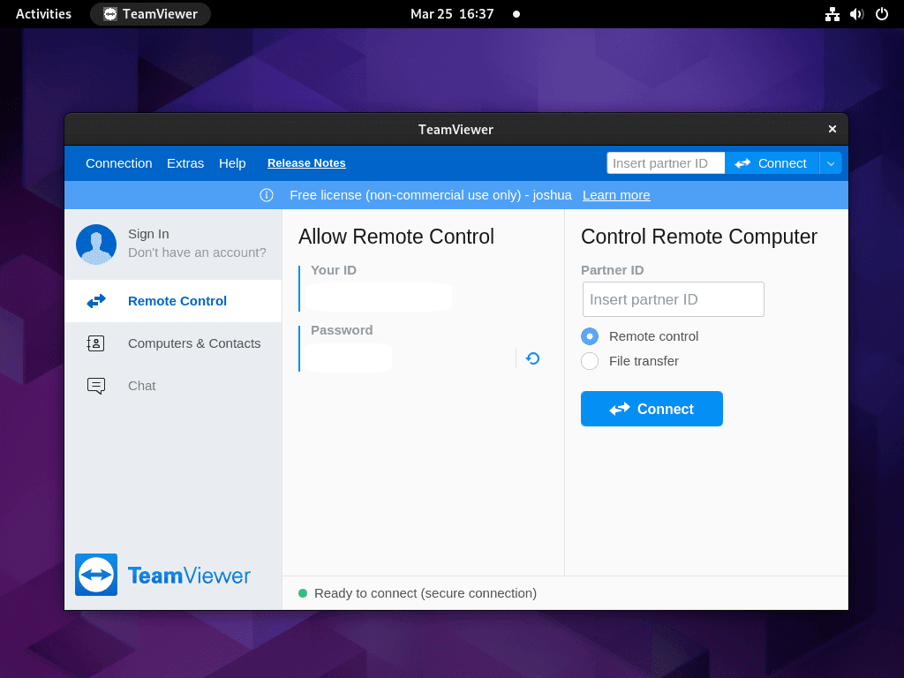
Task: Open the volume icon in the top bar
Action: click(856, 14)
